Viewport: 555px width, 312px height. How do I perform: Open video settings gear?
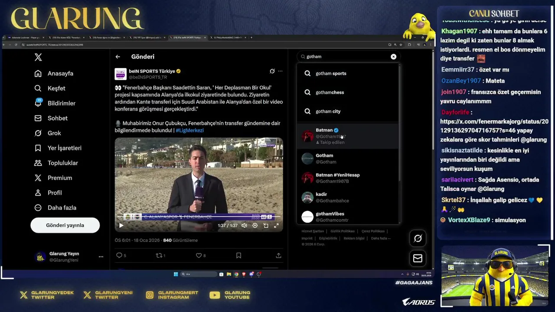pos(255,225)
